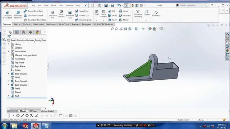
Task: Open the Curves tool
Action: click(147, 13)
